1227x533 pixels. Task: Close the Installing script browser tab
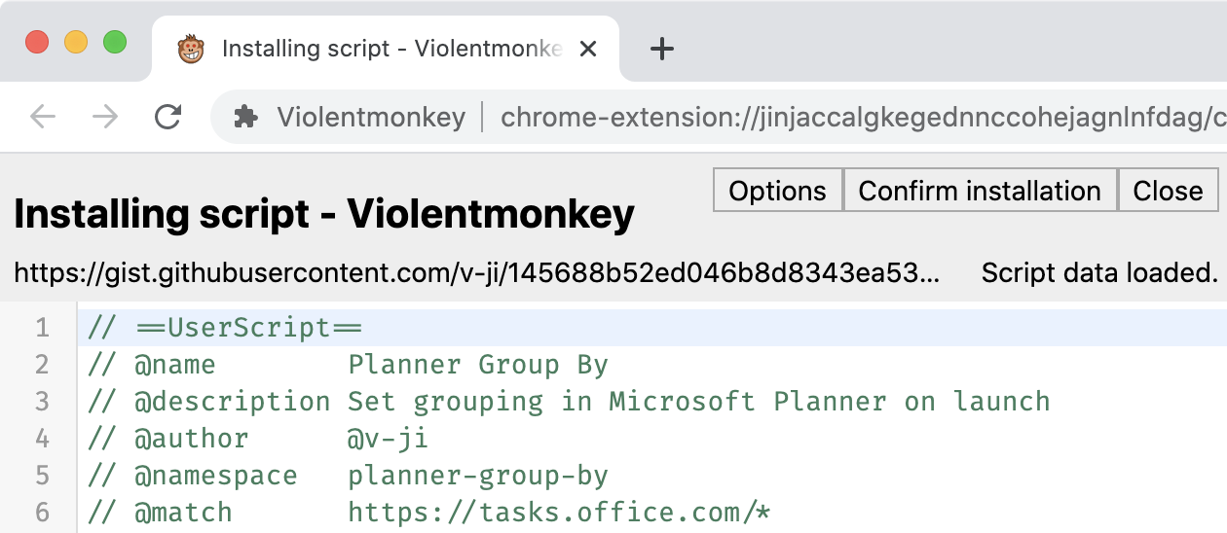tap(588, 49)
